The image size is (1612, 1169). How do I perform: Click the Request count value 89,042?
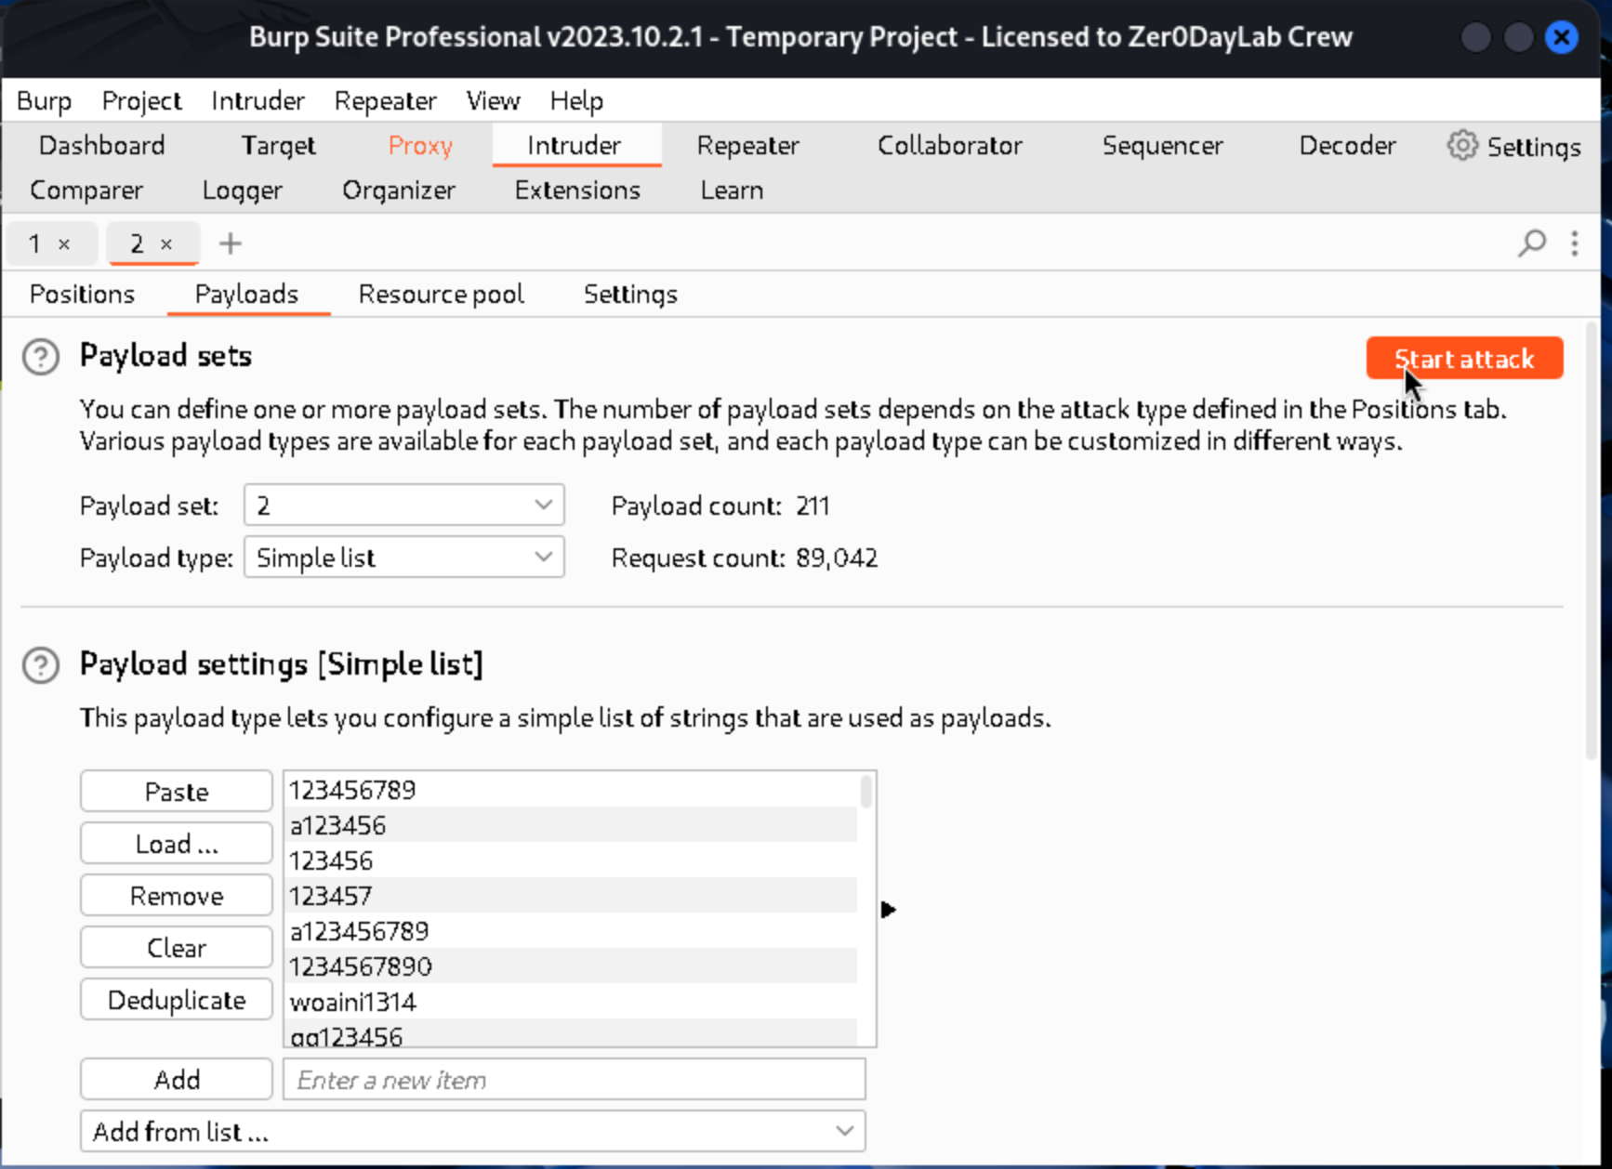(837, 558)
